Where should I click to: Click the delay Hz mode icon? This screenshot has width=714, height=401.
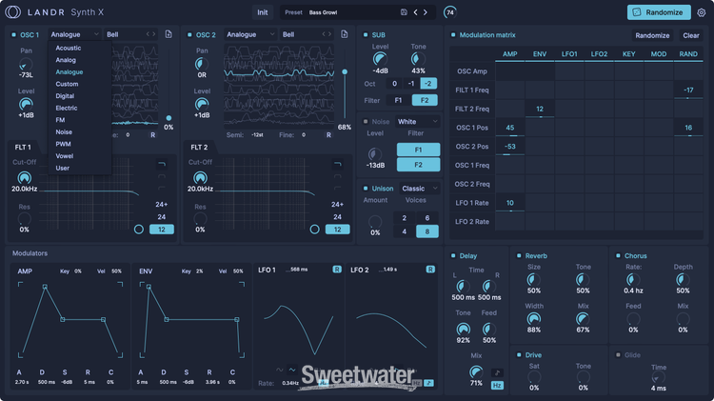point(497,386)
